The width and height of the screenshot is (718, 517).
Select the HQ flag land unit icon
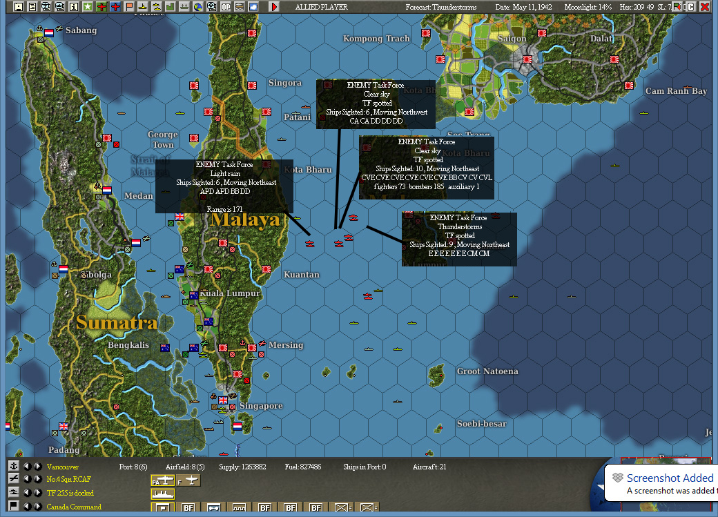162,507
